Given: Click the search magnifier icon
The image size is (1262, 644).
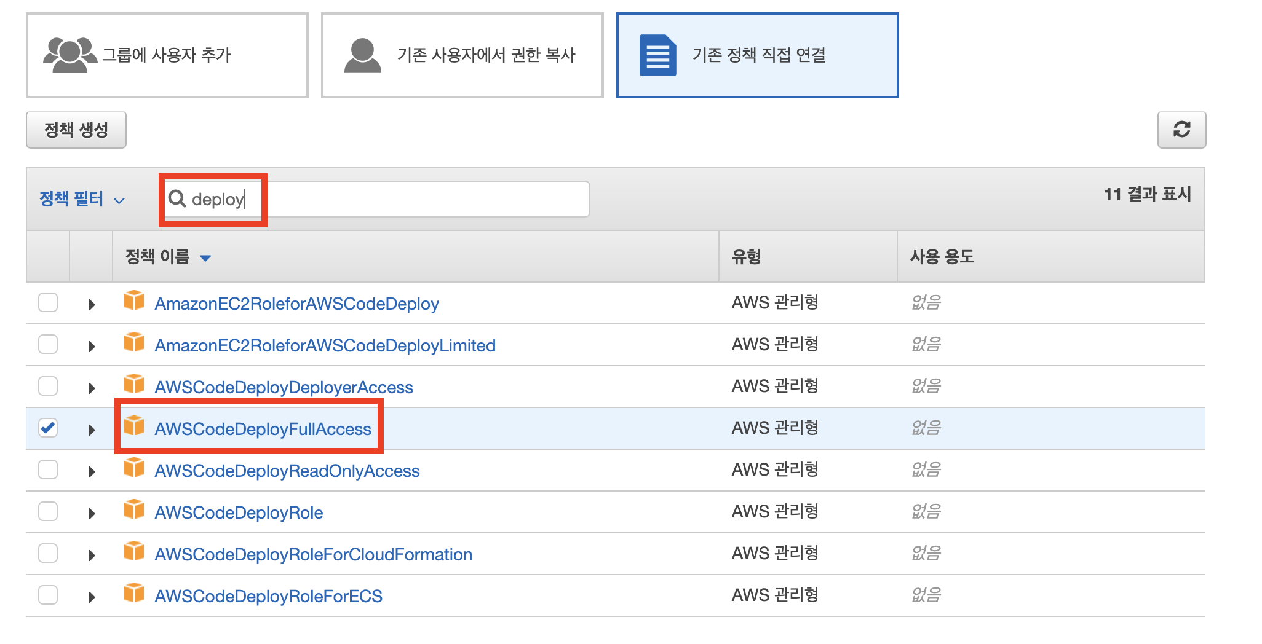Looking at the screenshot, I should [177, 198].
